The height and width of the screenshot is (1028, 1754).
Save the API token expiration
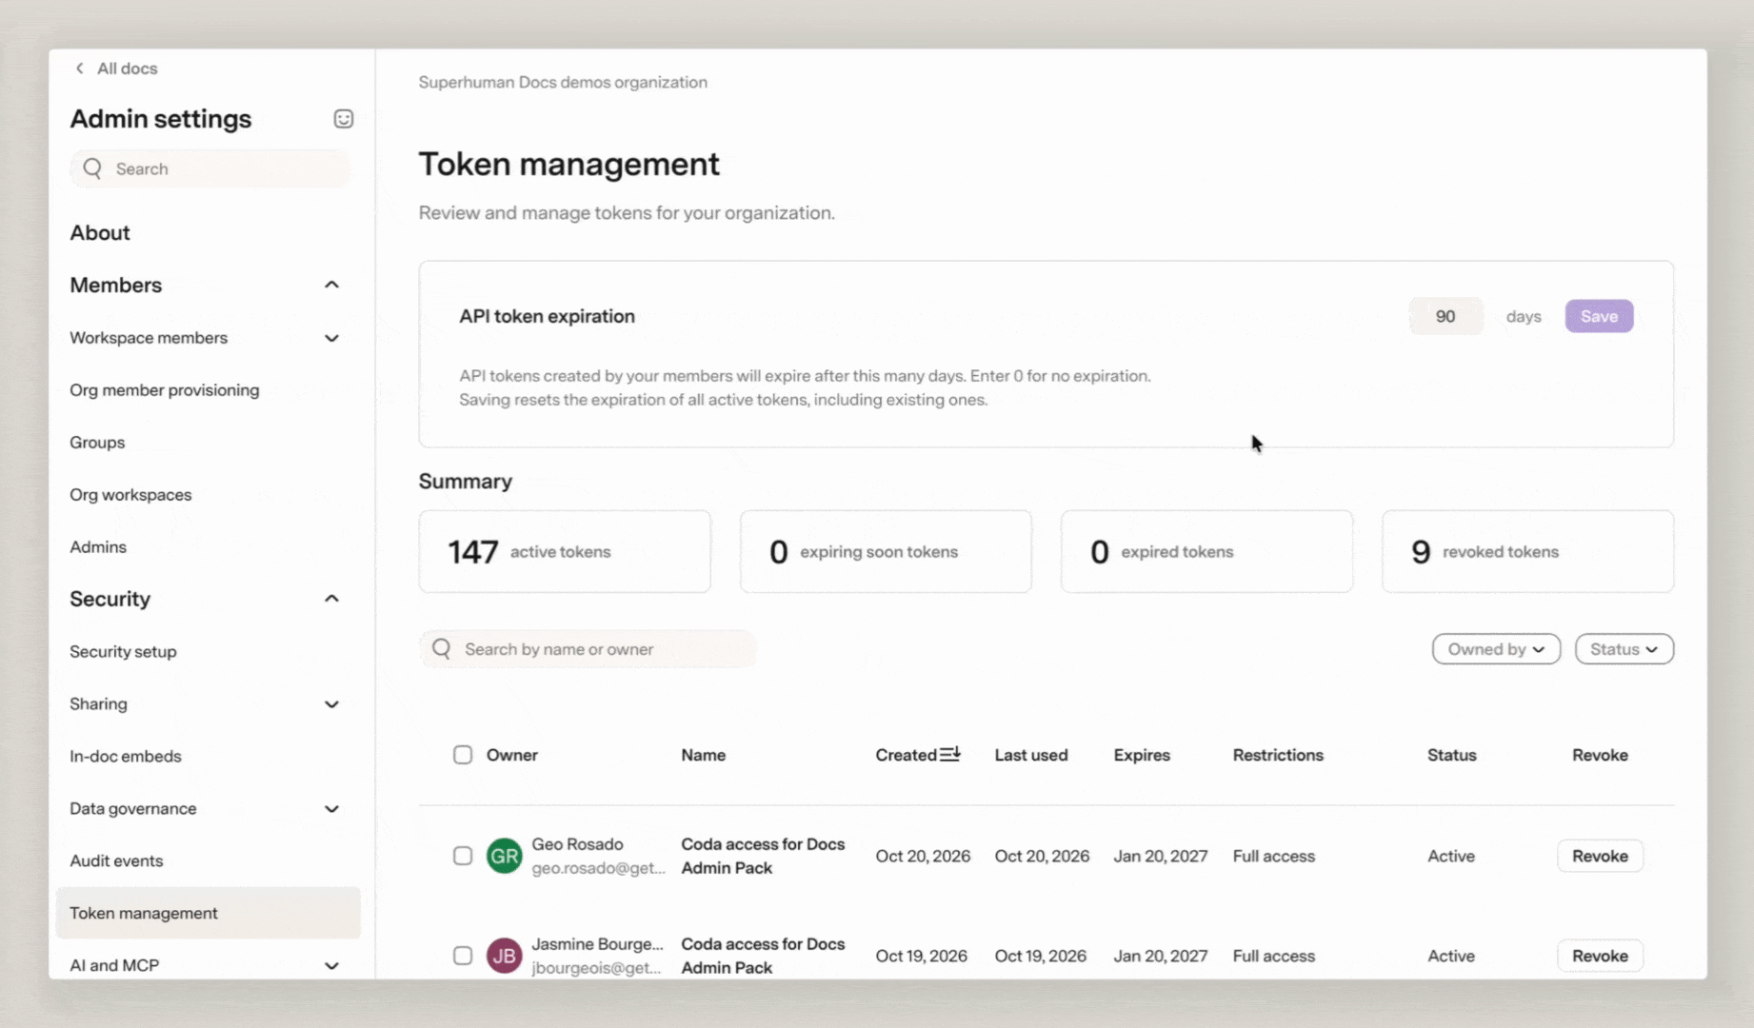coord(1599,316)
